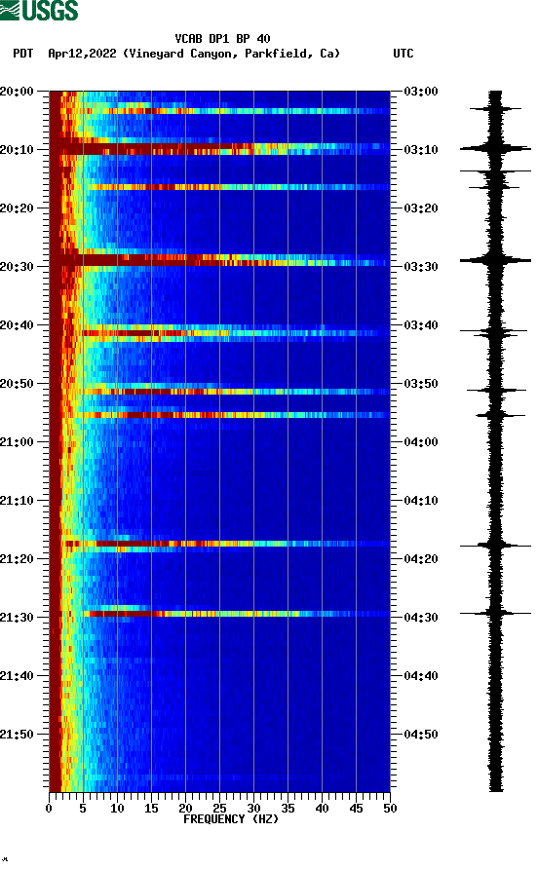Click the USGS logo
538x870 pixels.
39,10
